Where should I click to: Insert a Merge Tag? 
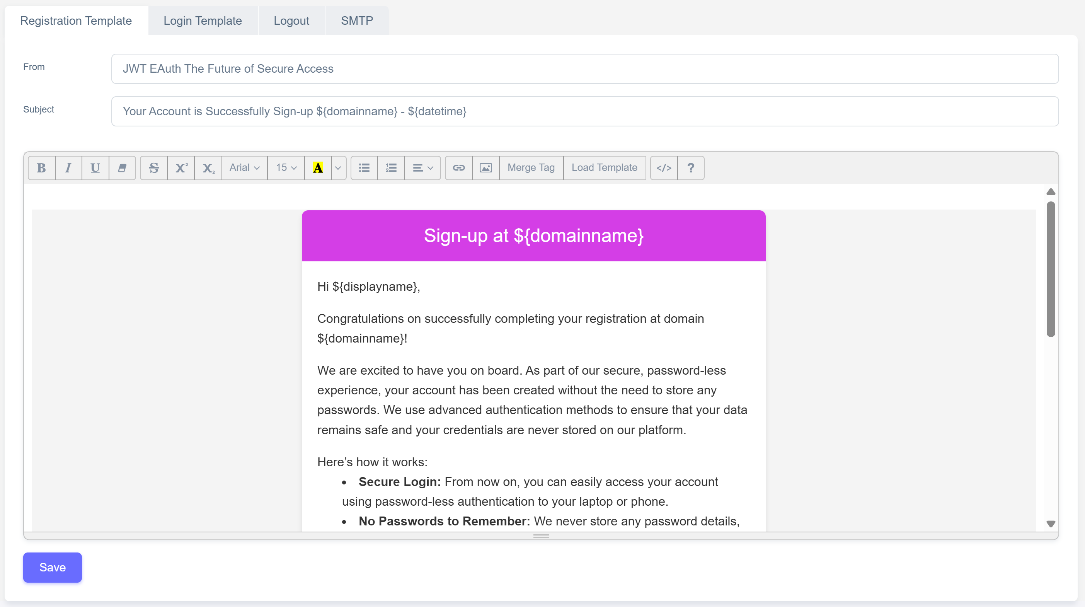(x=531, y=168)
